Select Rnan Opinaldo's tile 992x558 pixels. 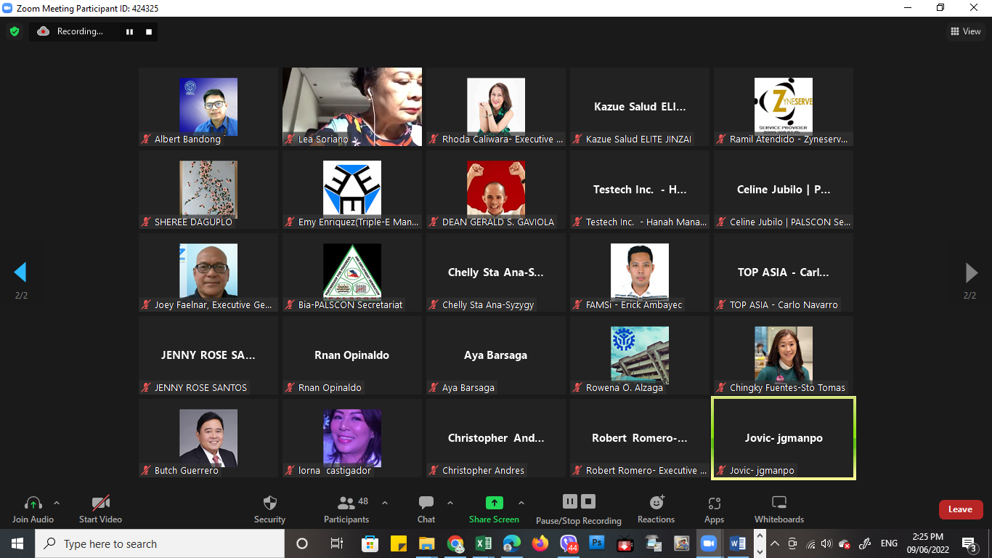tap(352, 355)
